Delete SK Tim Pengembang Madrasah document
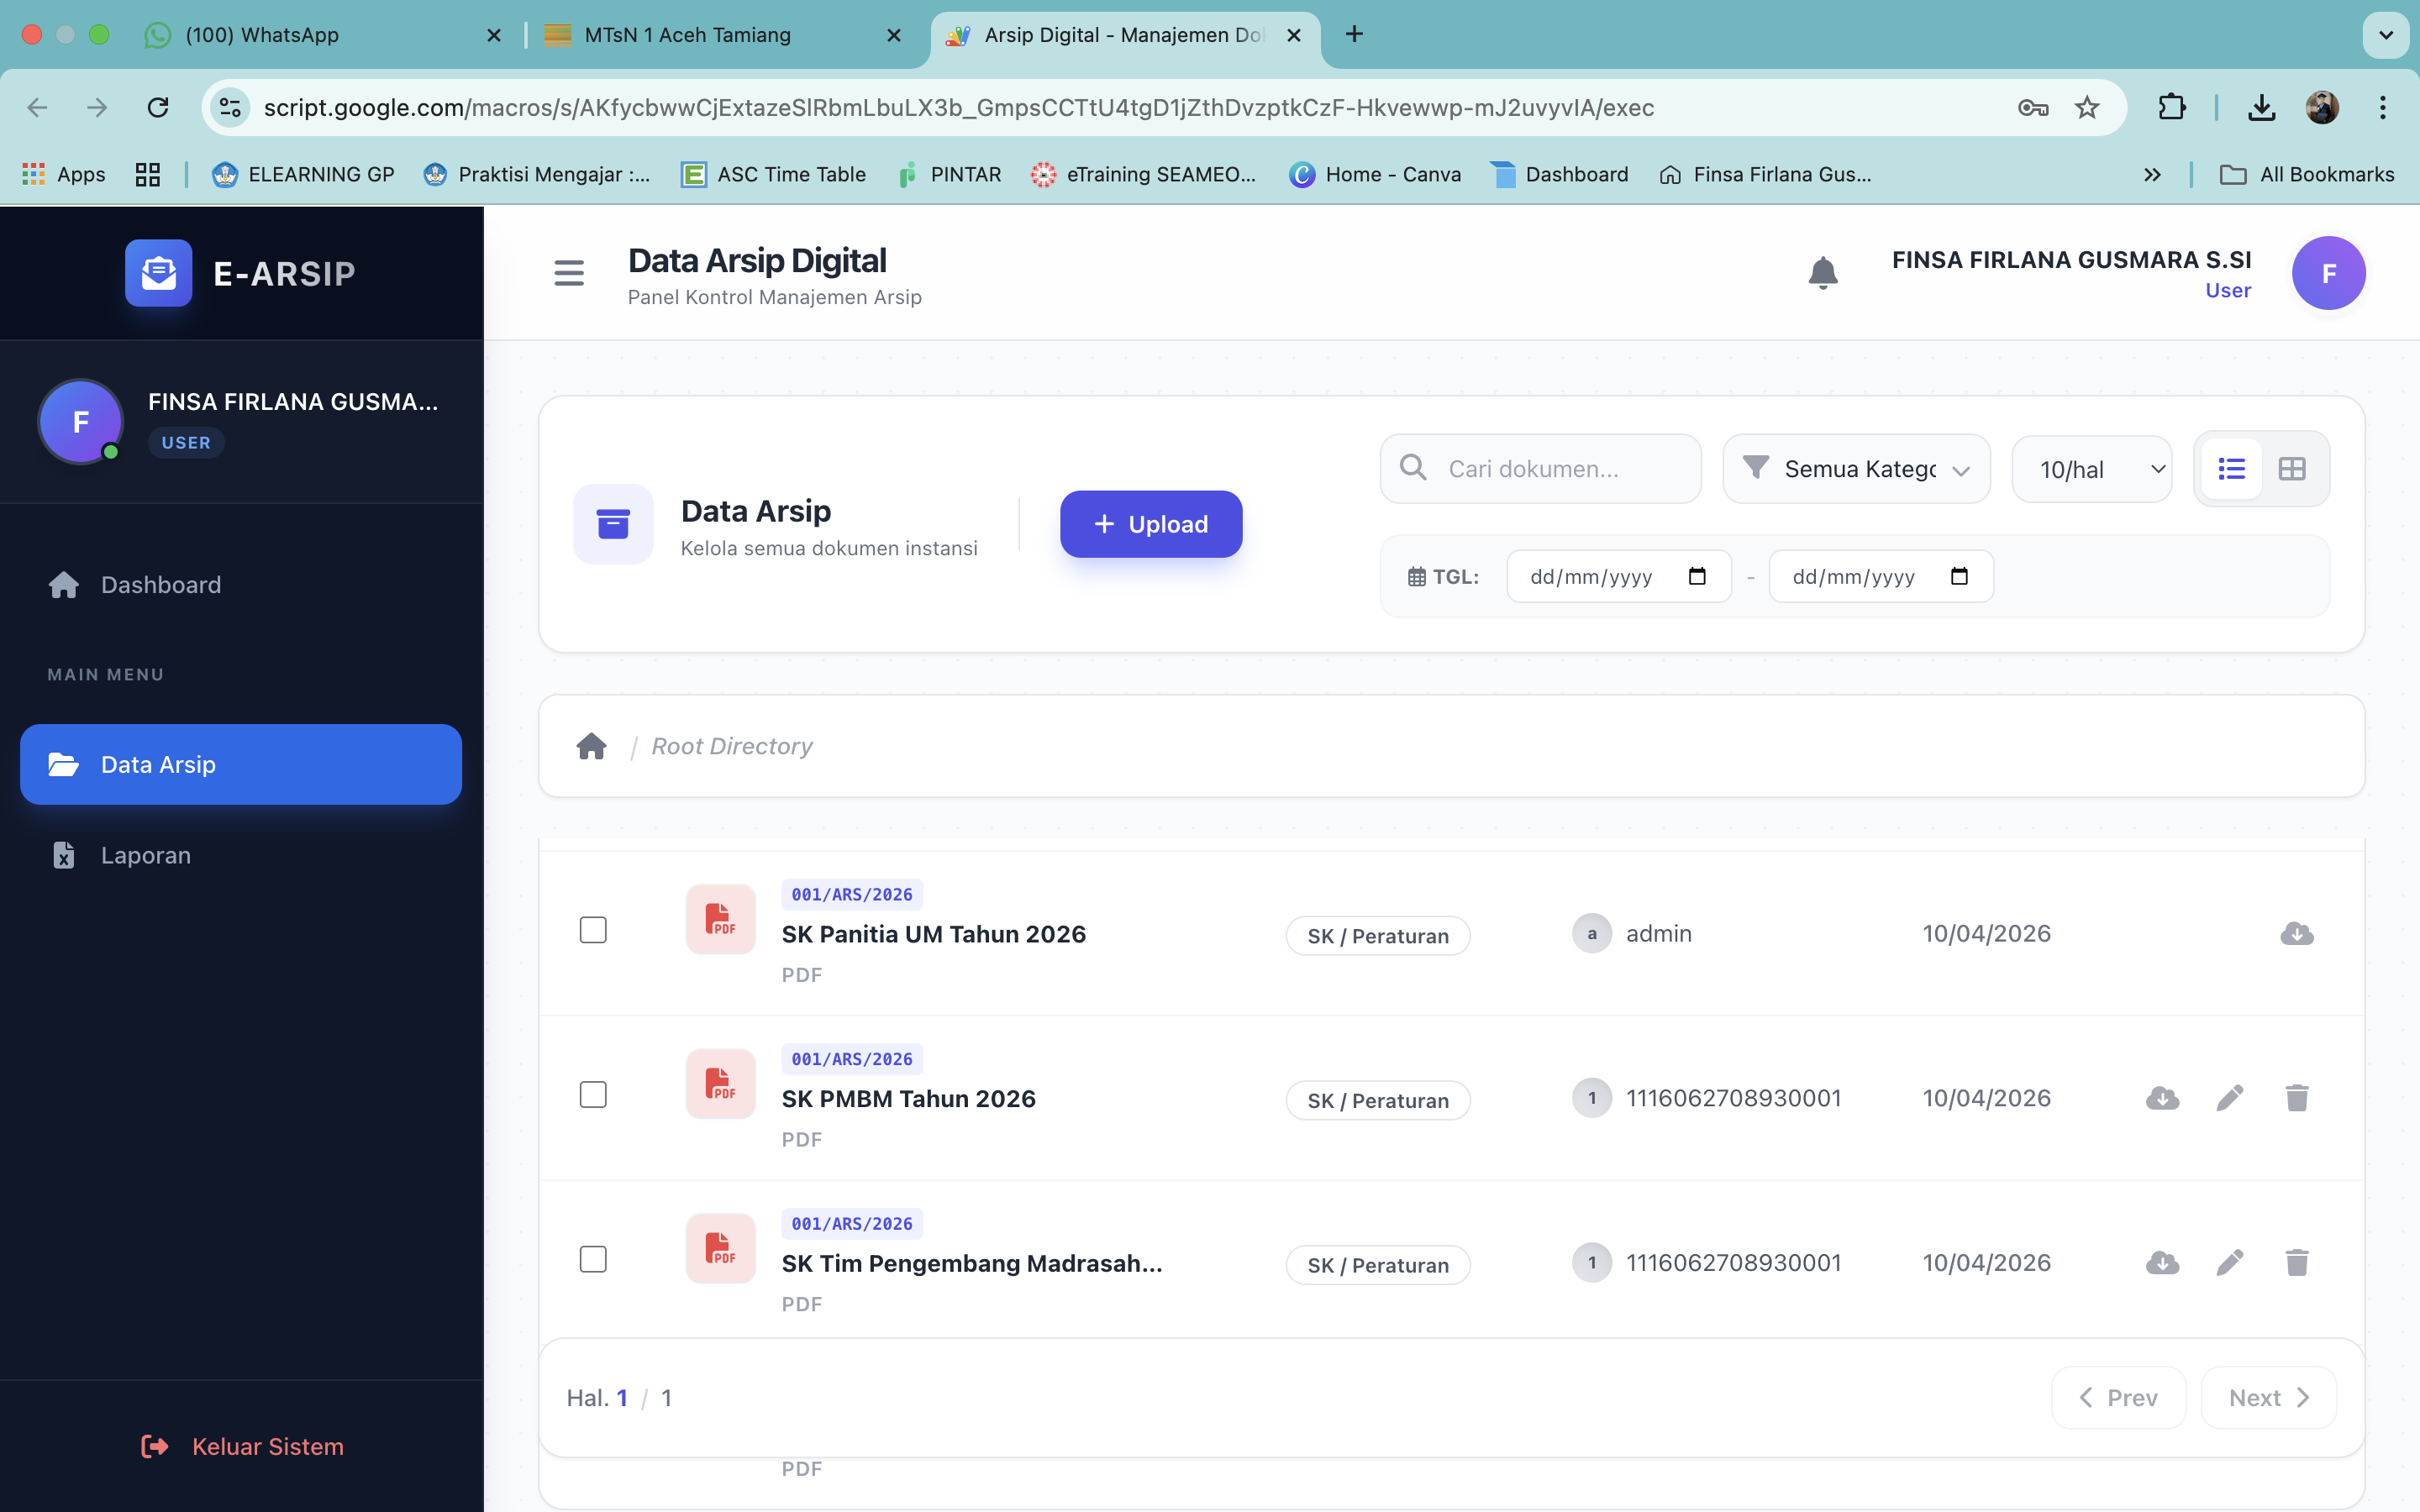Image resolution: width=2420 pixels, height=1512 pixels. (x=2296, y=1263)
